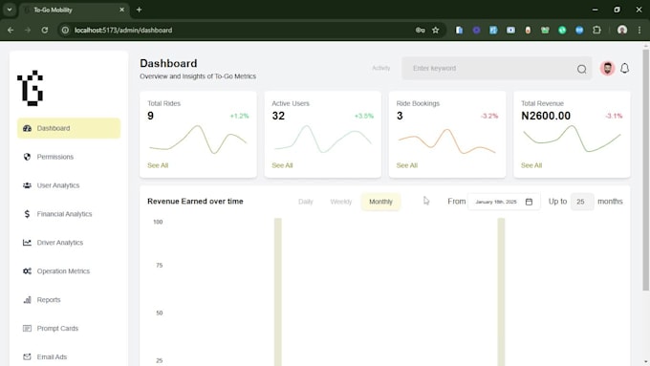The height and width of the screenshot is (366, 650).
Task: Focus the Enter keyword search field
Action: coord(497,69)
